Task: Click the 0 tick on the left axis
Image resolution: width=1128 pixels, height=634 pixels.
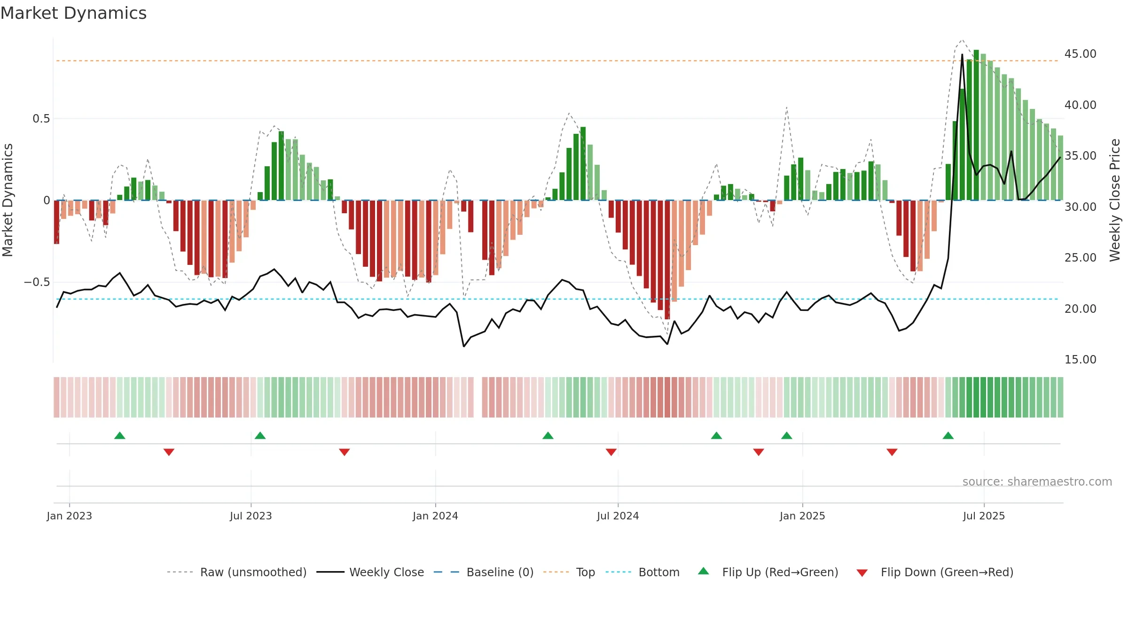Action: click(47, 201)
